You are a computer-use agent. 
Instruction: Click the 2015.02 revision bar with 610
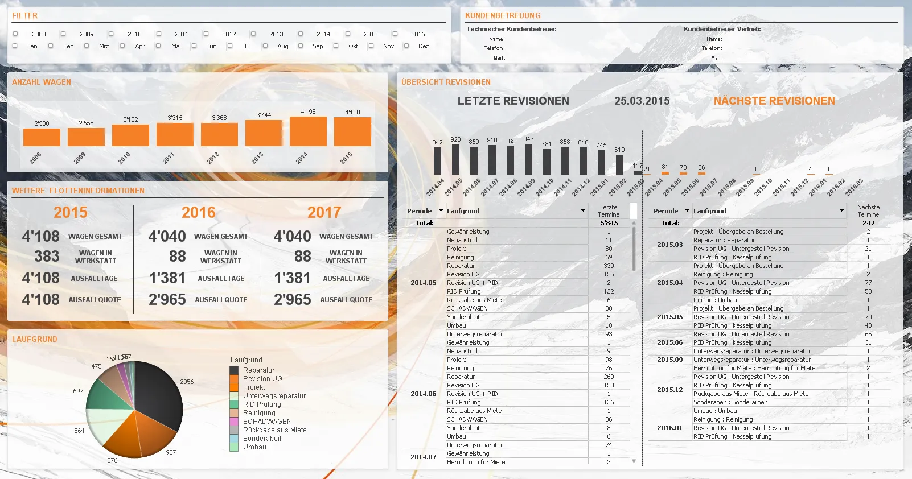point(619,164)
